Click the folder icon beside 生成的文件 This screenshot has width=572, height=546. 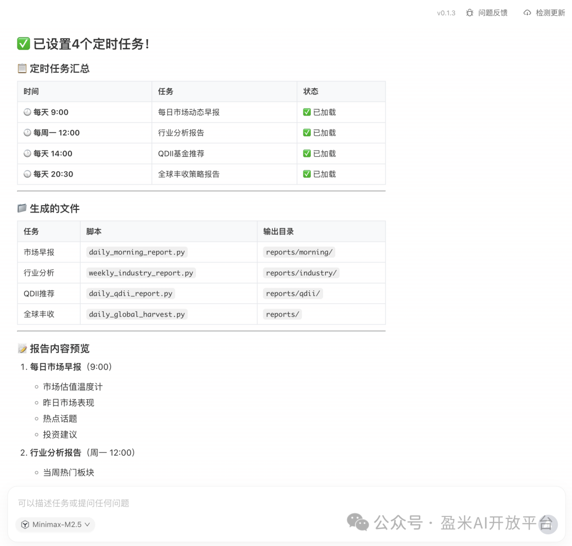click(22, 208)
